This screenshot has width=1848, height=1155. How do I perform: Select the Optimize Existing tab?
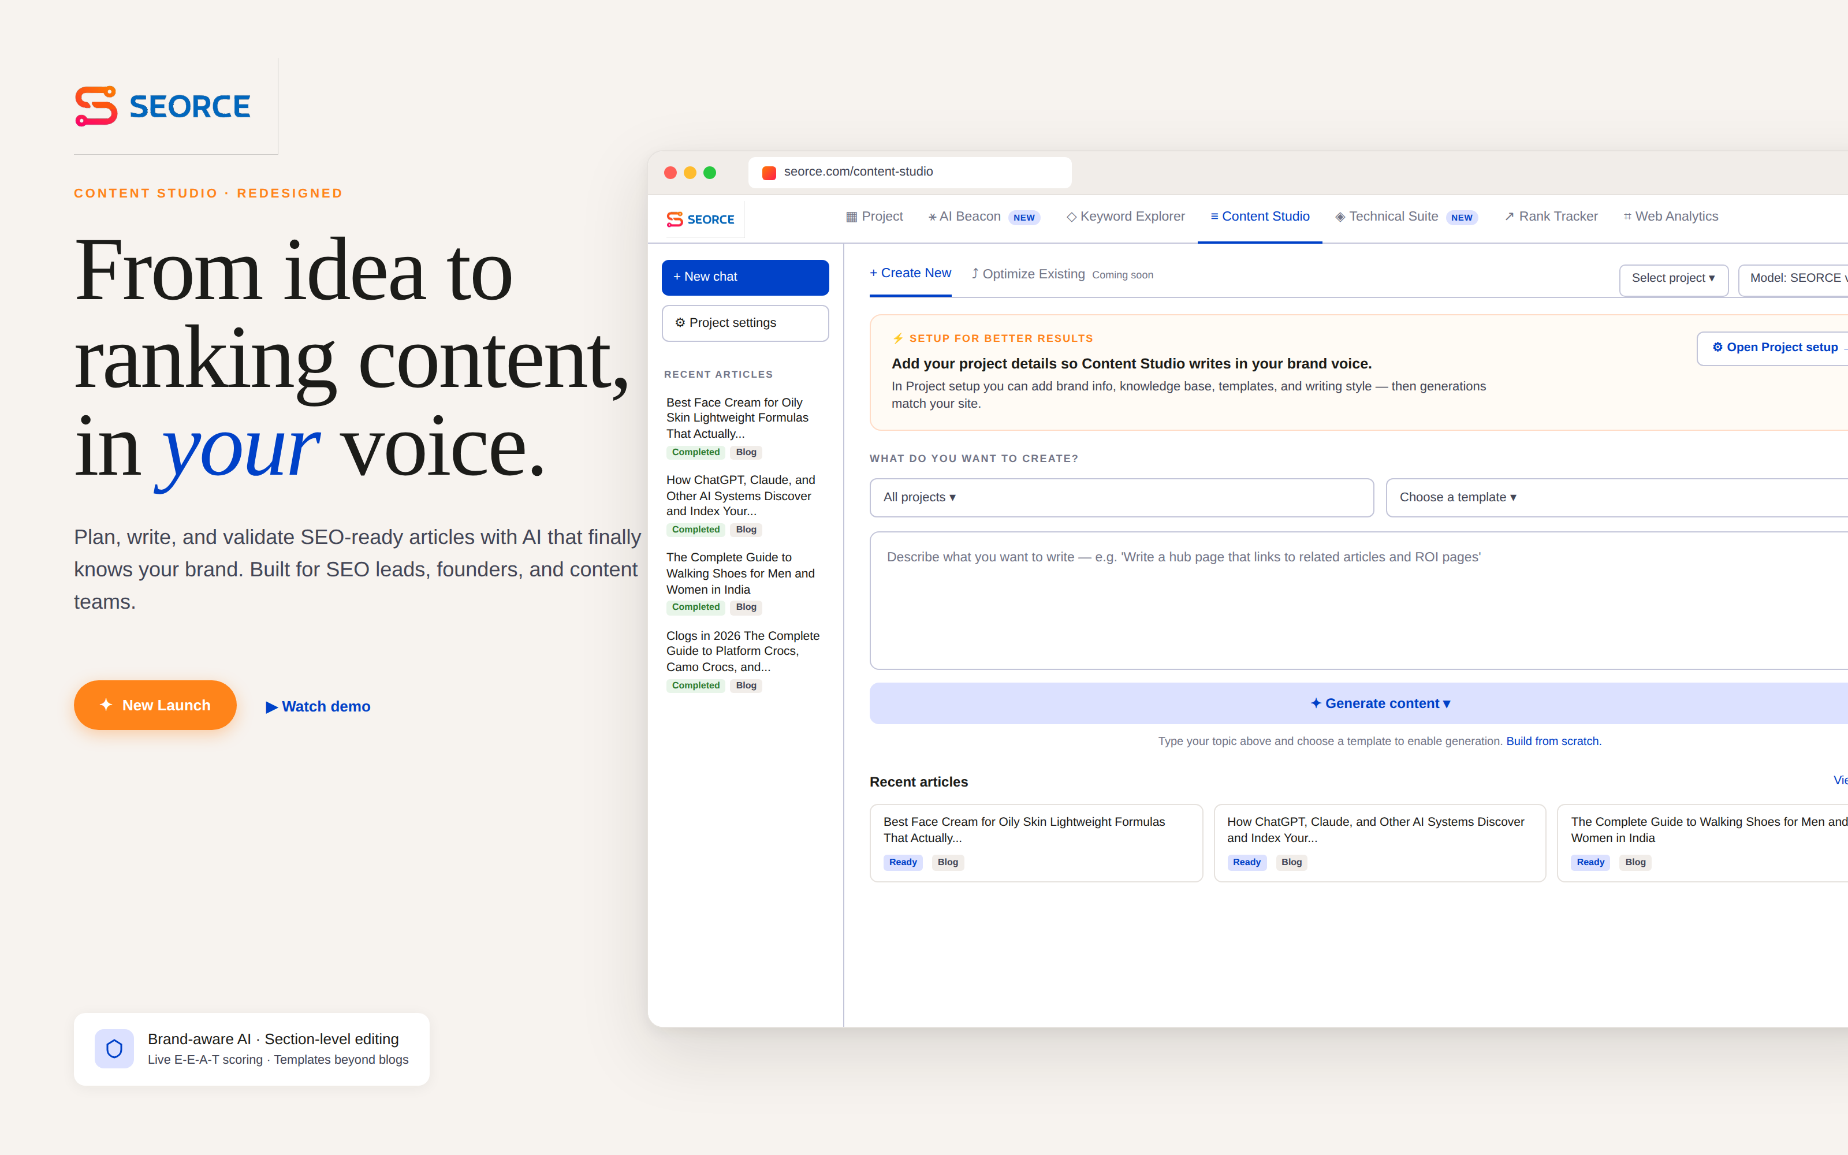coord(1028,274)
